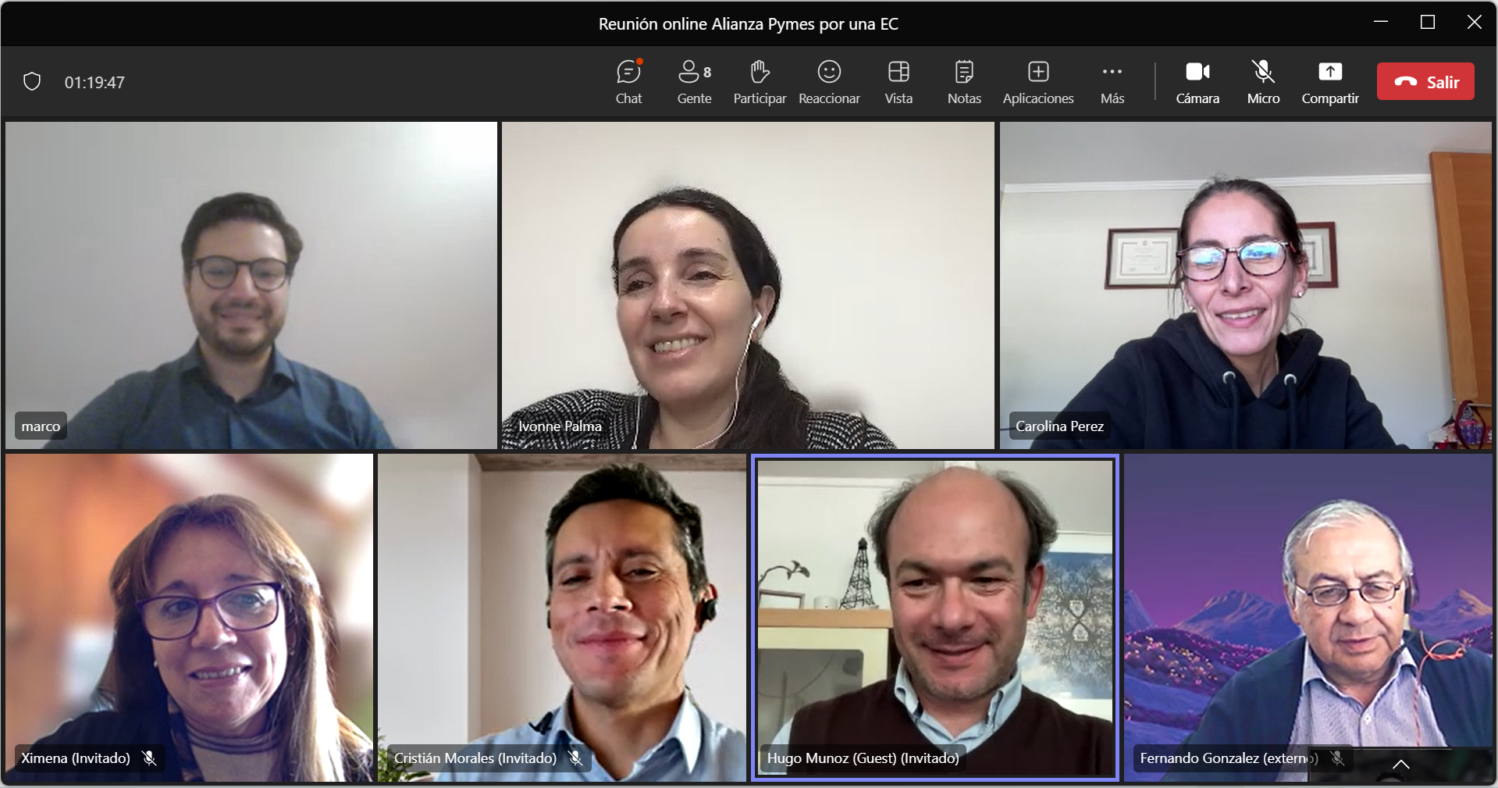Open the Vista layout options

pos(898,81)
